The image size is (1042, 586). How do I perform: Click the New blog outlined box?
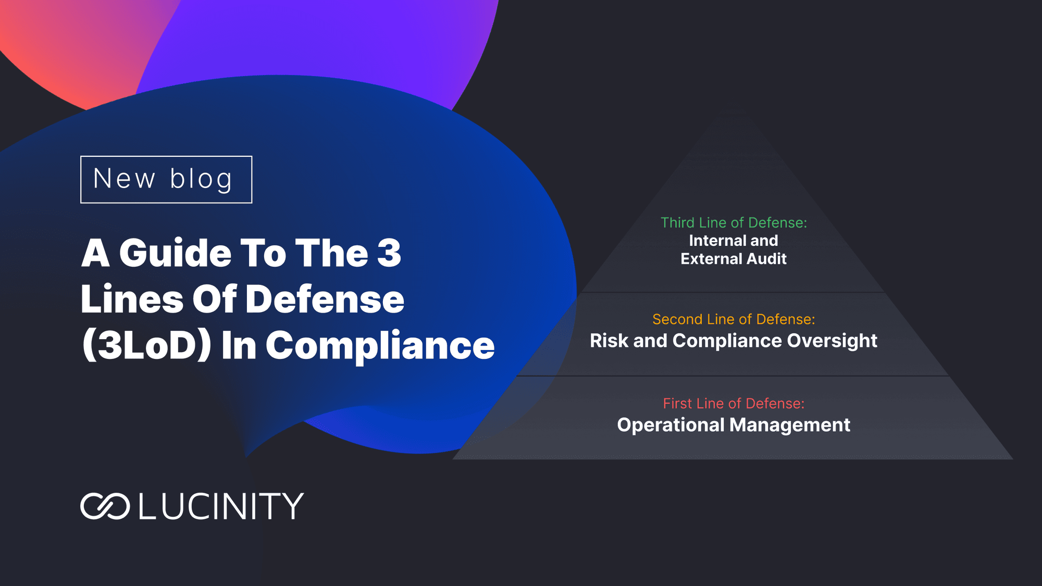(166, 179)
